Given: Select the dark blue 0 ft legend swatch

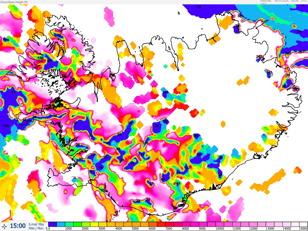Looking at the screenshot, I should [52, 224].
